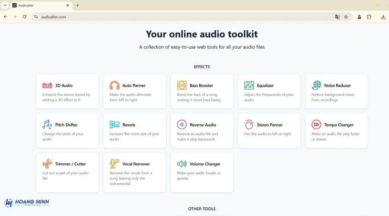View site information icon beside URL
This screenshot has height=216, width=389.
(36, 17)
